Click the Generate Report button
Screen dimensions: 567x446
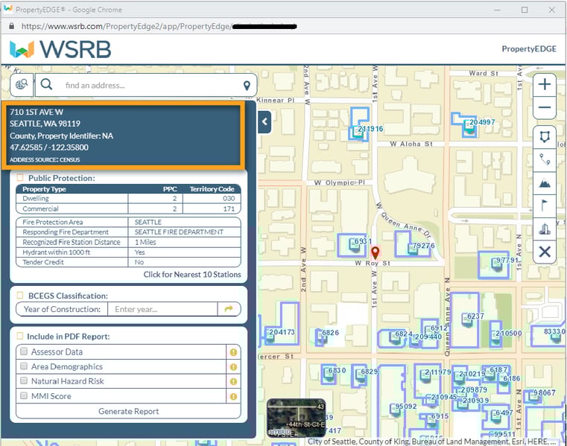point(128,411)
